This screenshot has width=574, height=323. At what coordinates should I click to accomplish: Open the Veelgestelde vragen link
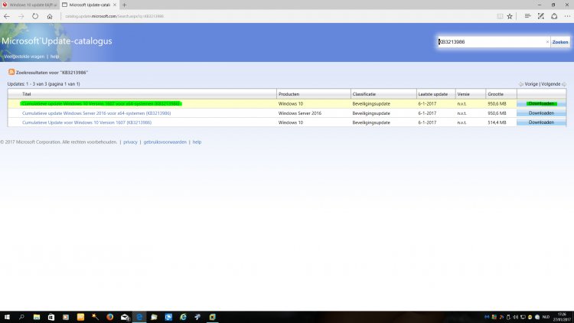(24, 57)
